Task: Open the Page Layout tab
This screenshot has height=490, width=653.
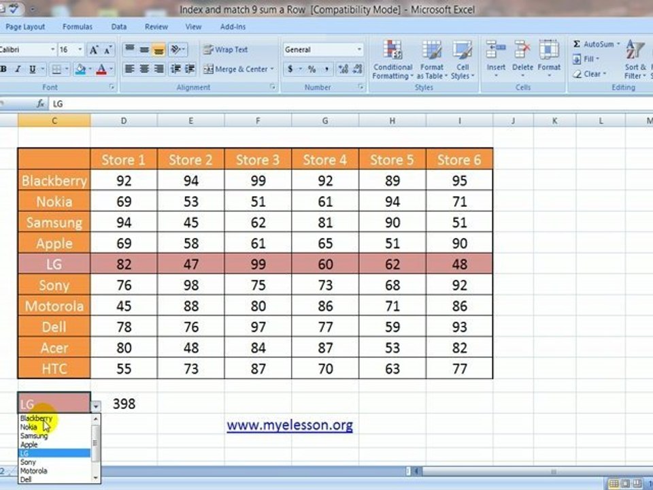Action: point(25,27)
